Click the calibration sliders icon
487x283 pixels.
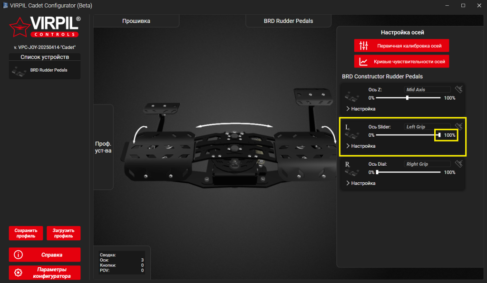pos(364,46)
